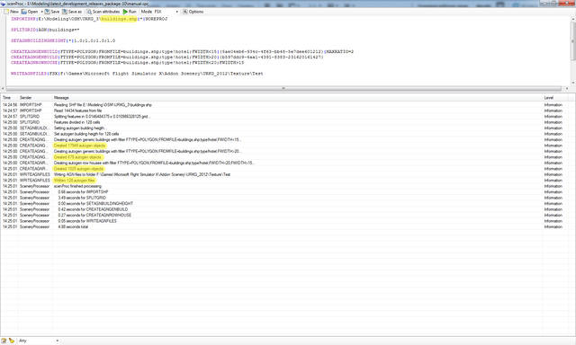Click the save log icon in status bar
The width and height of the screenshot is (576, 345).
click(4, 341)
